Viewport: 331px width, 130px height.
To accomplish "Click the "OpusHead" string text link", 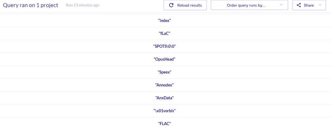I will tap(164, 59).
